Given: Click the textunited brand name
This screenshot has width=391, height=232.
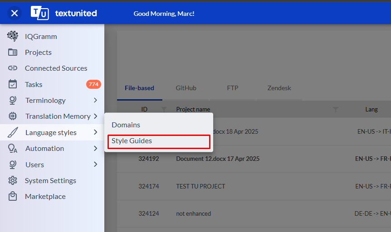Looking at the screenshot, I should 76,13.
